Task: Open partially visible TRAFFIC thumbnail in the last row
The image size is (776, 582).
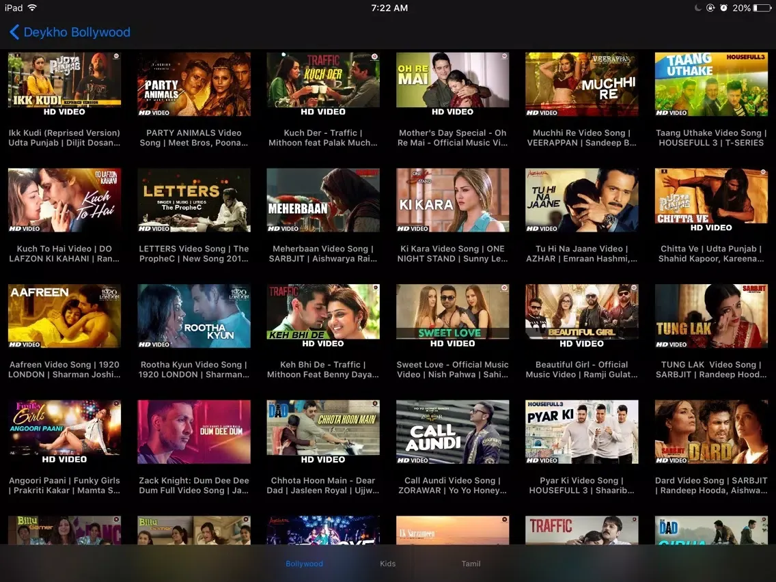Action: [582, 530]
